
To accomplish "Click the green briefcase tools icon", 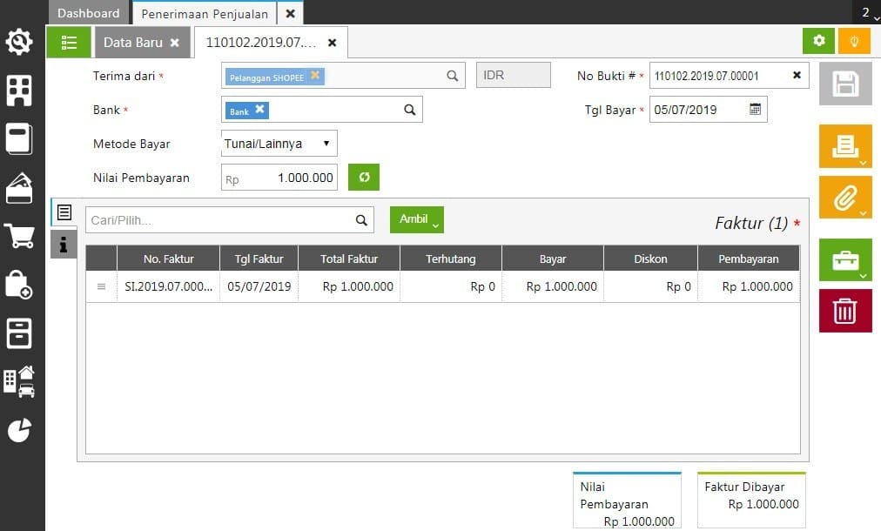I will (x=844, y=260).
